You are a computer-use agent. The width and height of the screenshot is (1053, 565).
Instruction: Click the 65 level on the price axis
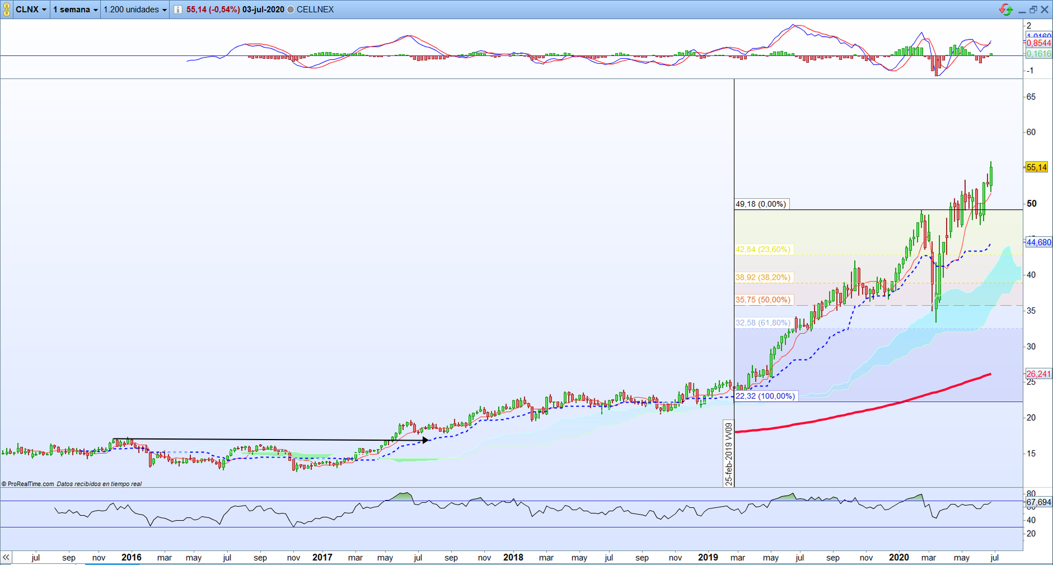pos(1032,97)
